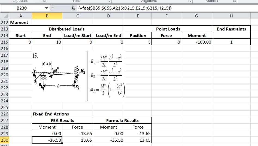
Task: Select the beam diagram formula image
Action: 79,76
